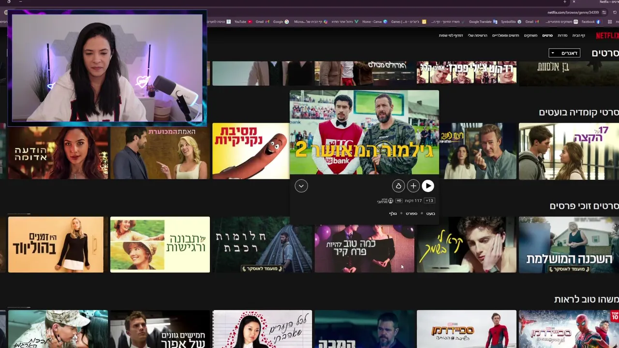This screenshot has height=348, width=619.
Task: Expand more info with the chevron-down circle
Action: click(301, 186)
